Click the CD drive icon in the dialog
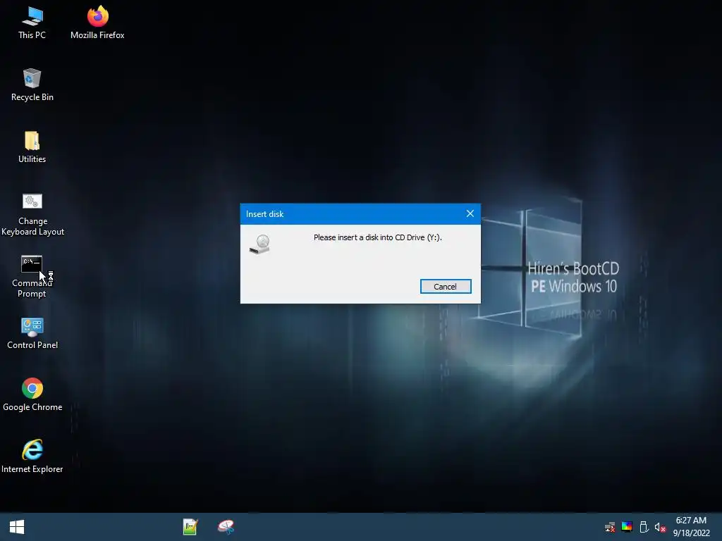This screenshot has height=541, width=722. (x=260, y=244)
